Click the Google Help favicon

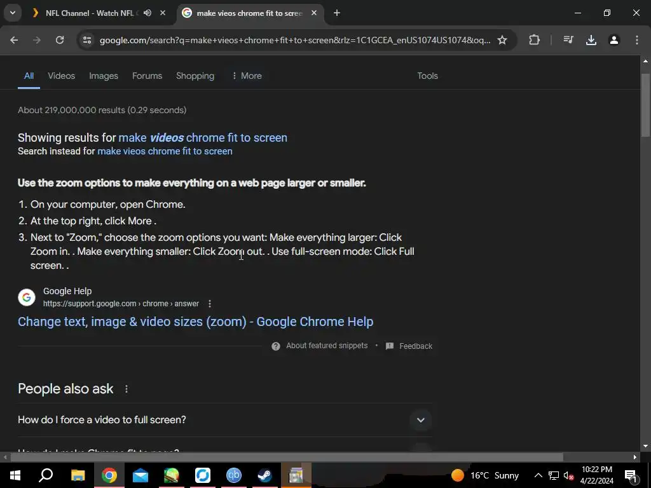27,297
